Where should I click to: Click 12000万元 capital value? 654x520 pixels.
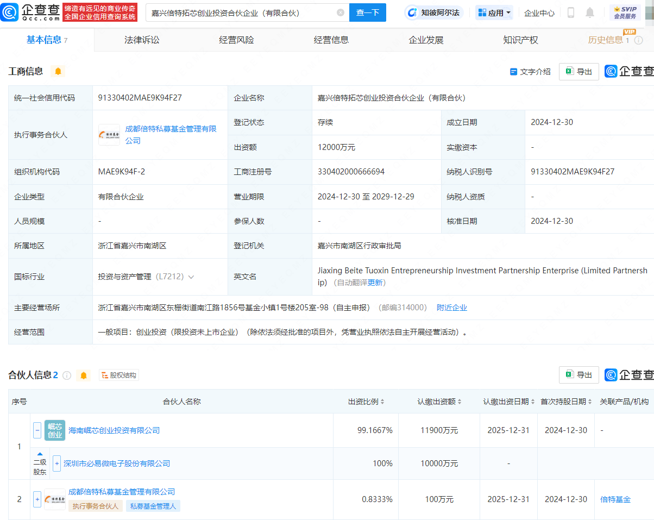coord(336,147)
